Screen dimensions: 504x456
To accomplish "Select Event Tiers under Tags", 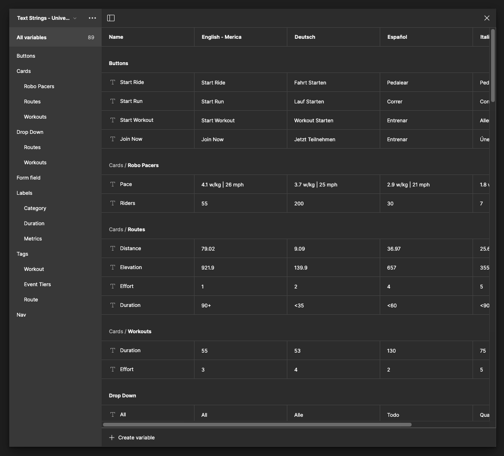I will point(37,284).
